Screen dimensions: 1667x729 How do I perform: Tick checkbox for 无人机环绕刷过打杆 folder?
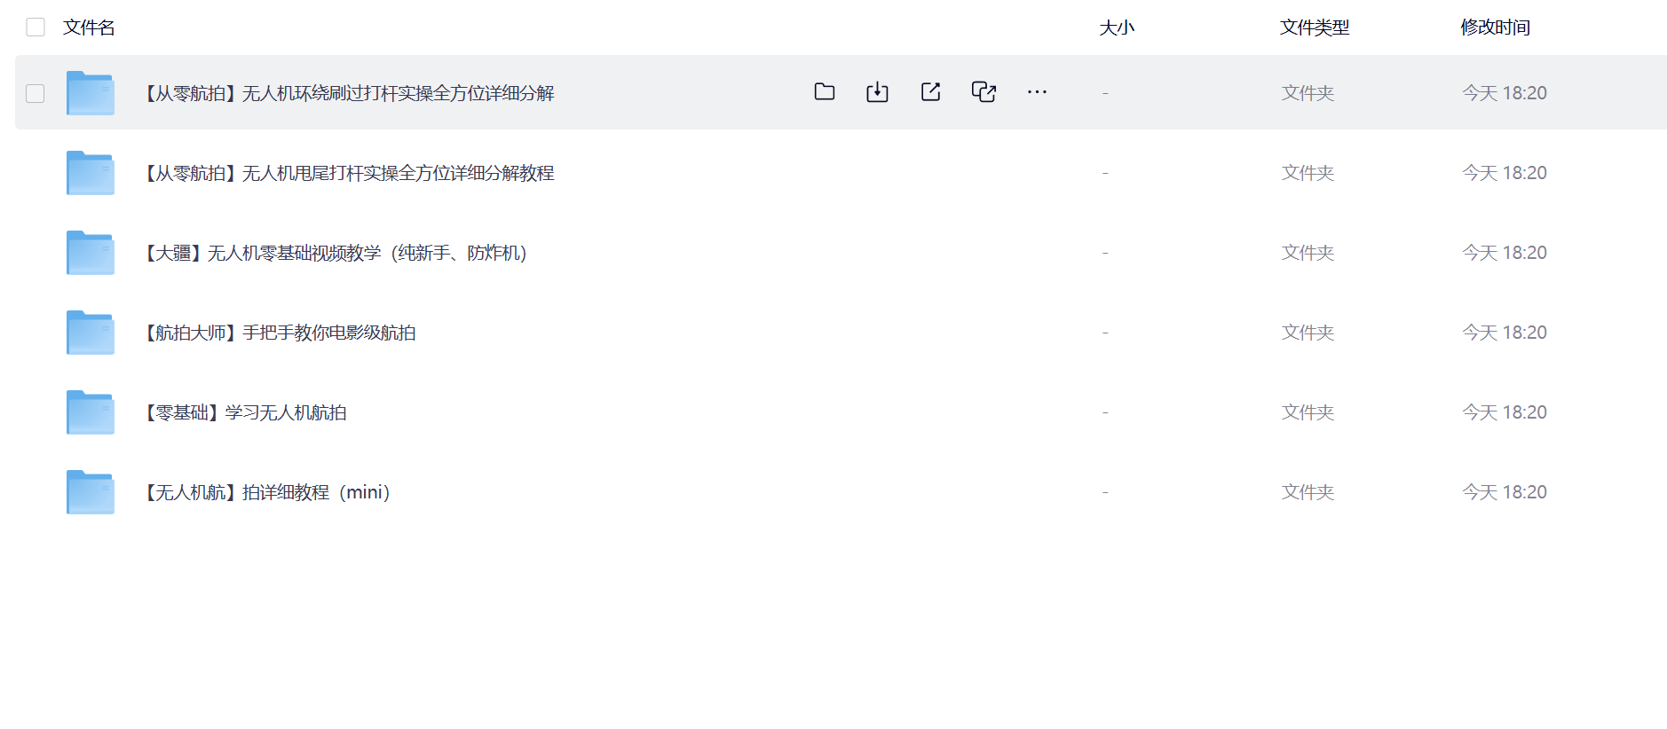click(36, 93)
